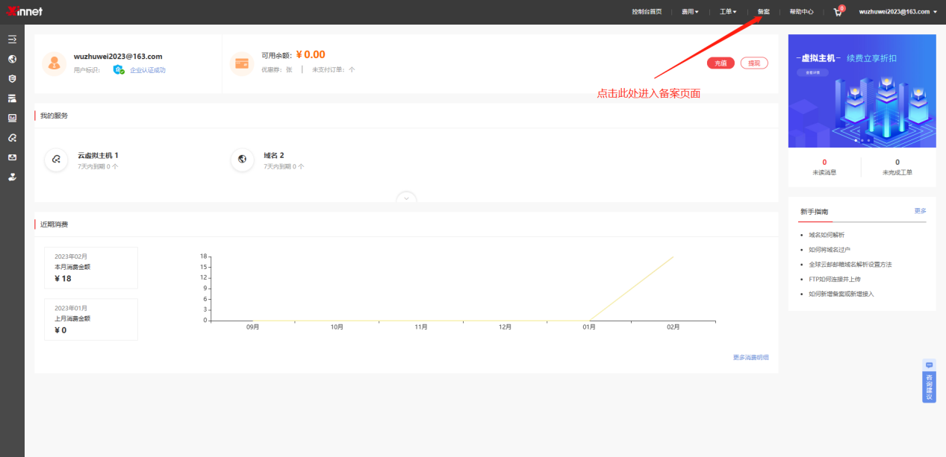Click the mailbox icon in sidebar

(x=12, y=157)
